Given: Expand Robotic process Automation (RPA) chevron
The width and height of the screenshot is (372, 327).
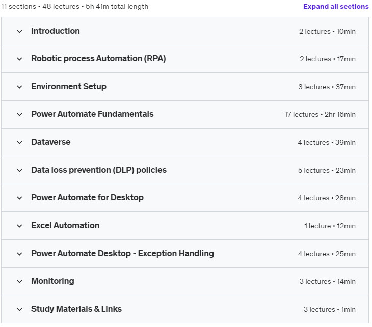Looking at the screenshot, I should (x=20, y=59).
